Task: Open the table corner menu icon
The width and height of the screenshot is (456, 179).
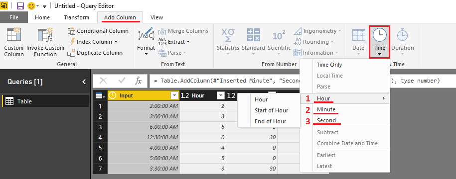Action: tap(100, 96)
